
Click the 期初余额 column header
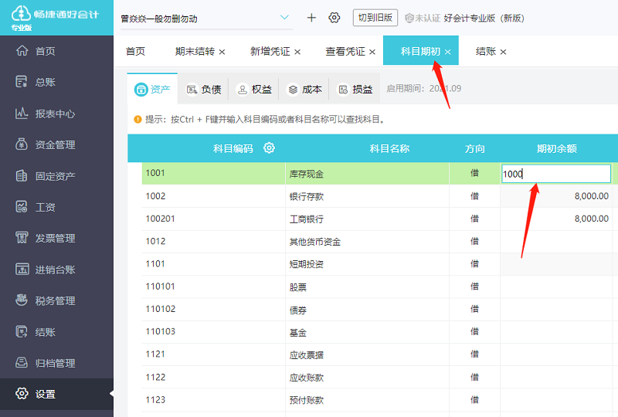point(556,148)
